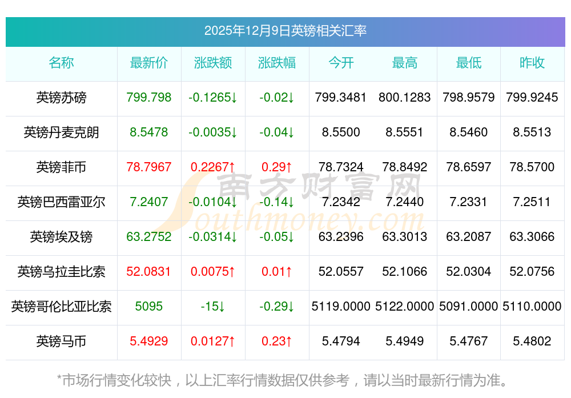Image resolution: width=571 pixels, height=398 pixels.
Task: Click change percent -0.02↓
Action: 277,98
